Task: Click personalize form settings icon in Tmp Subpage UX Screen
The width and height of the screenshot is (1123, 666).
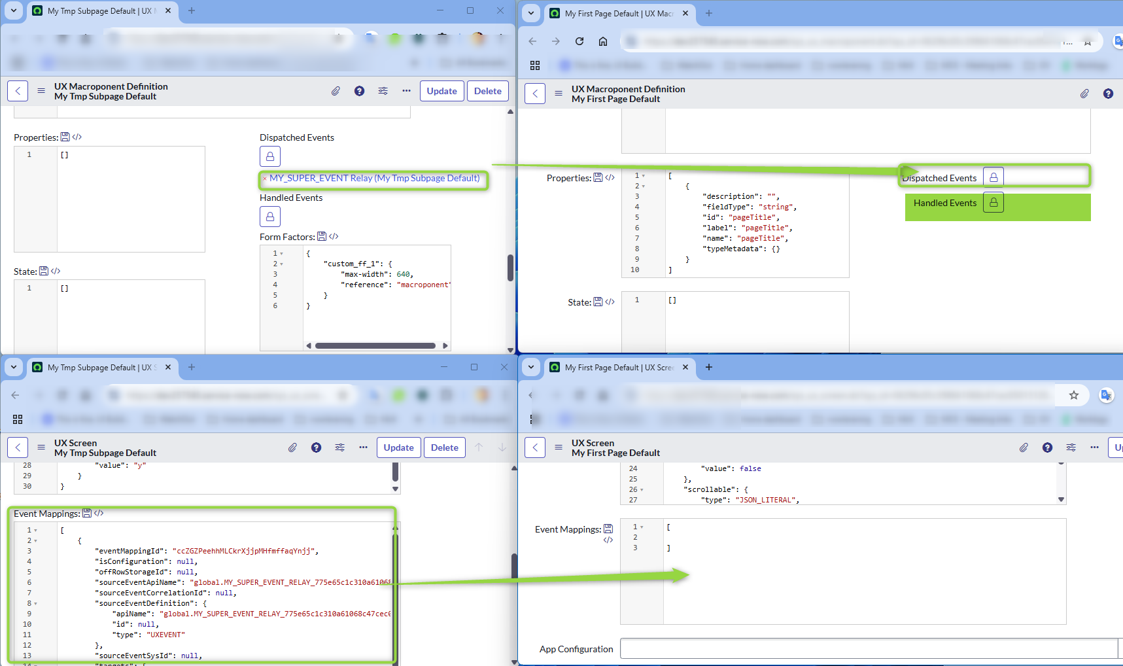Action: pos(339,447)
